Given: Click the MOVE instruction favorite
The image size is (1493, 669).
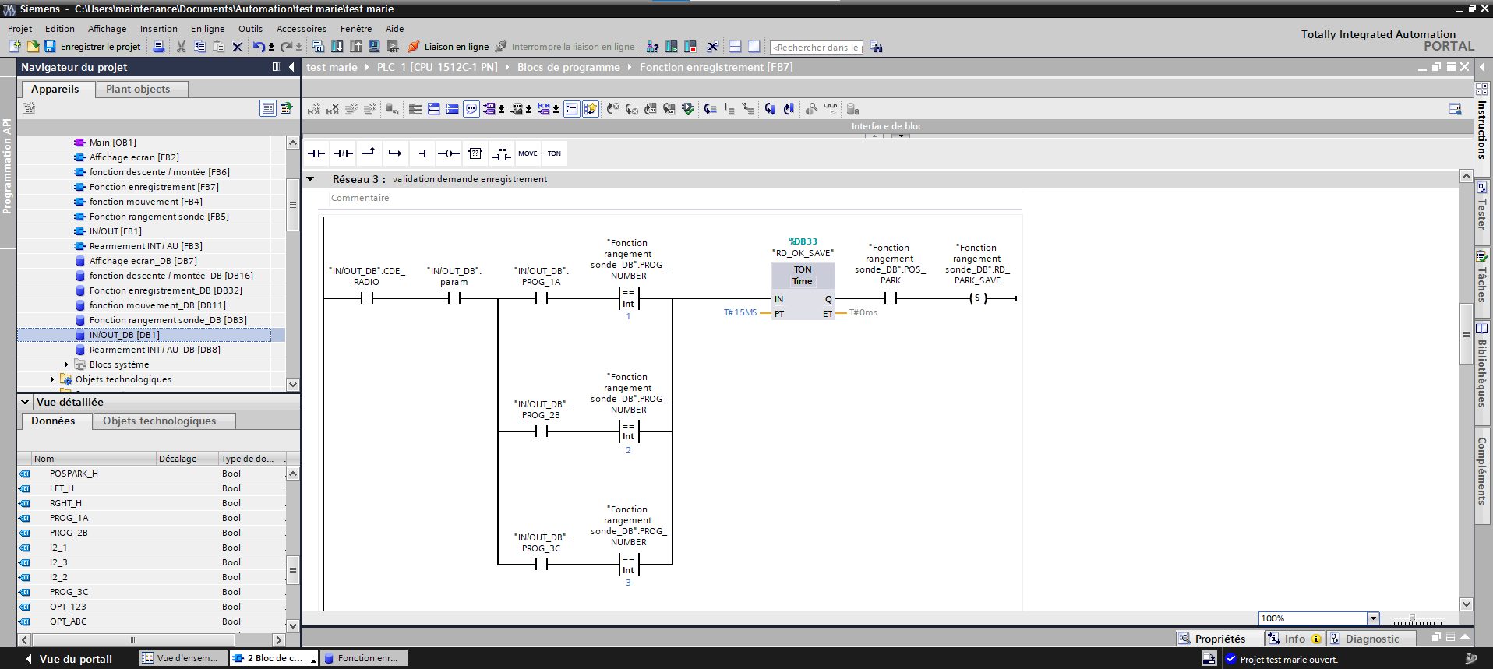Looking at the screenshot, I should [528, 153].
